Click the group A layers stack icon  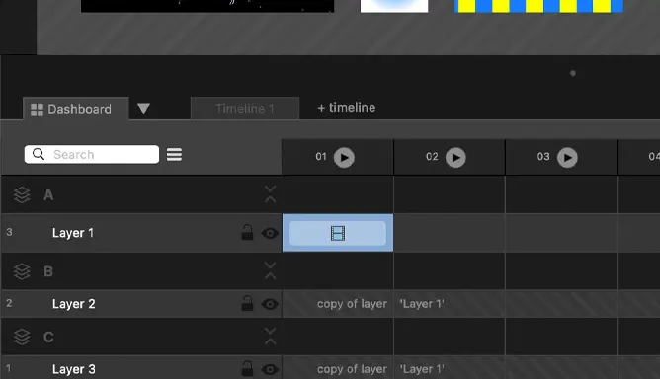pos(22,194)
